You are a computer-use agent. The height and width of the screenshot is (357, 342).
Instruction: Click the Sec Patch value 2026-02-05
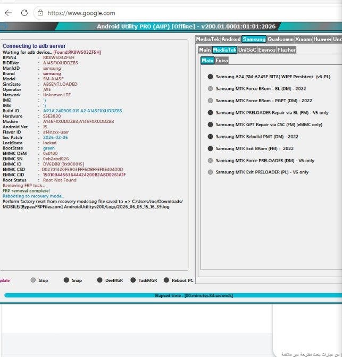pos(55,137)
